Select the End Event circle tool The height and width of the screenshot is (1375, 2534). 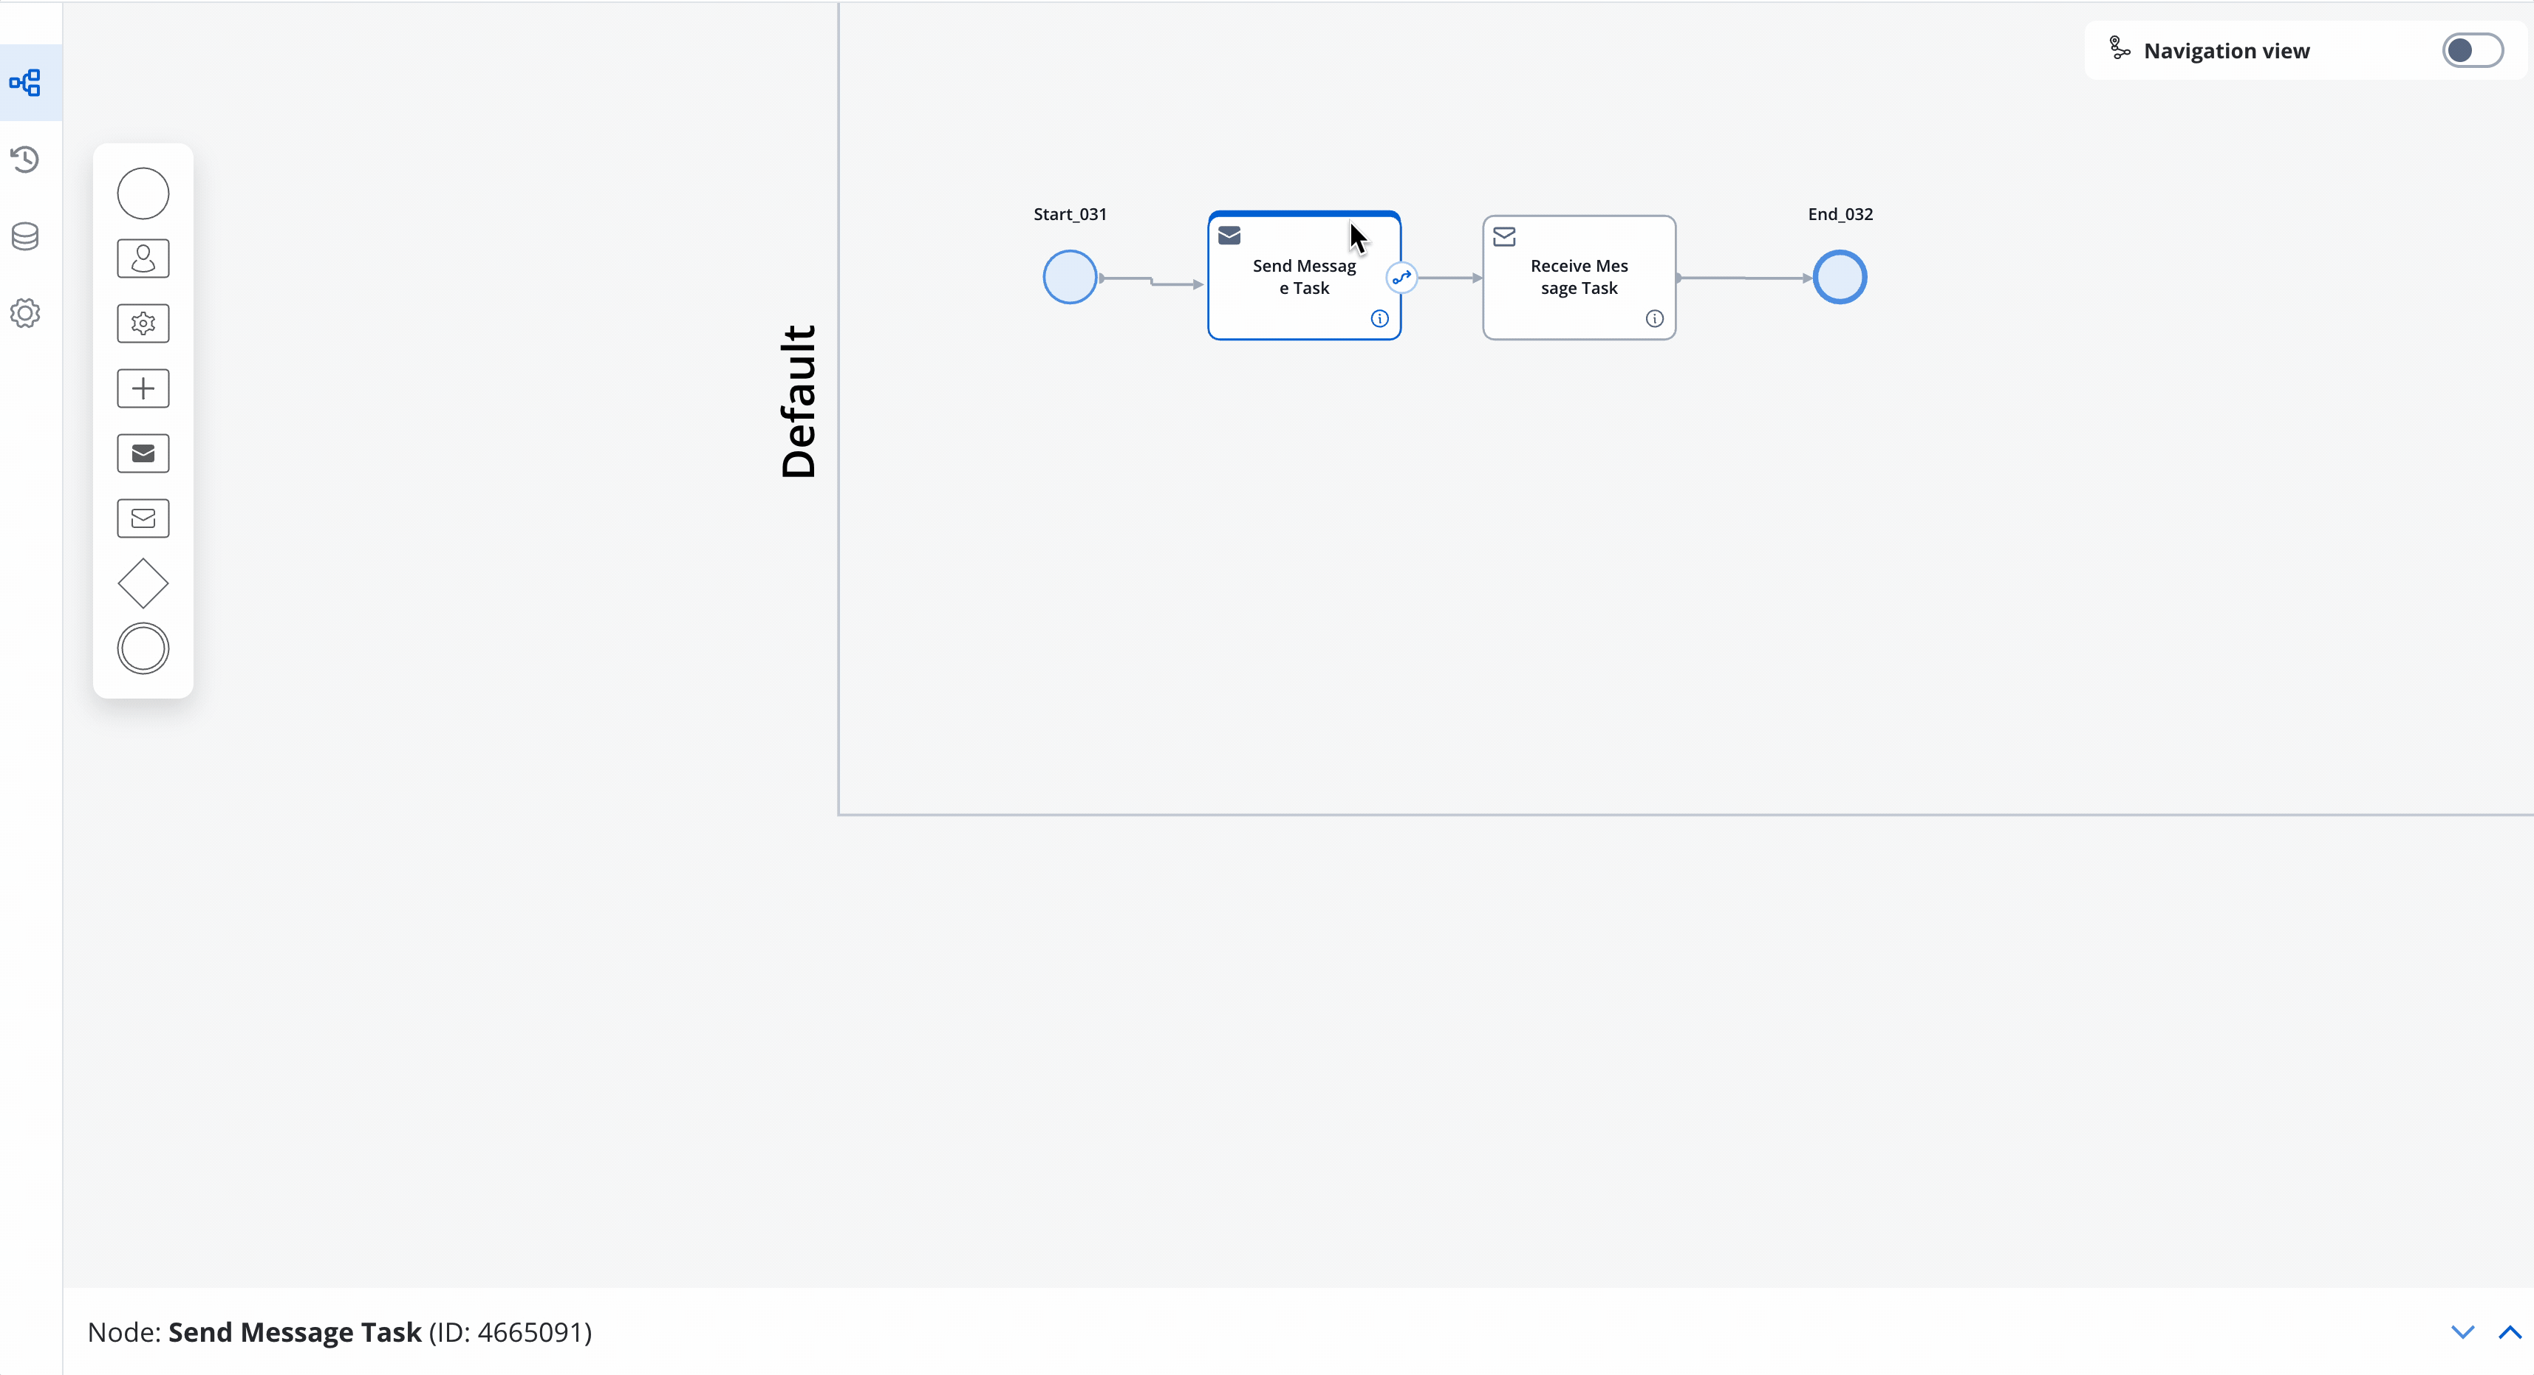(144, 648)
